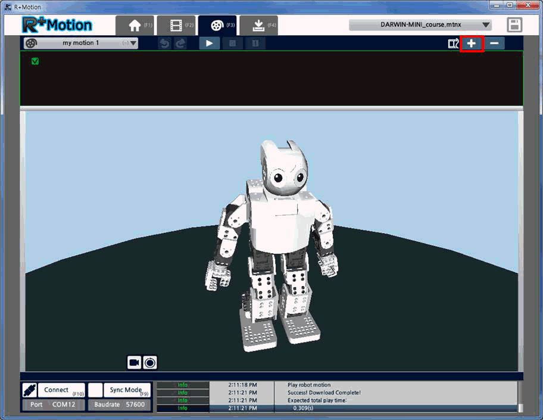This screenshot has width=543, height=420.
Task: Select the motion reel tab (F3)
Action: click(x=217, y=25)
